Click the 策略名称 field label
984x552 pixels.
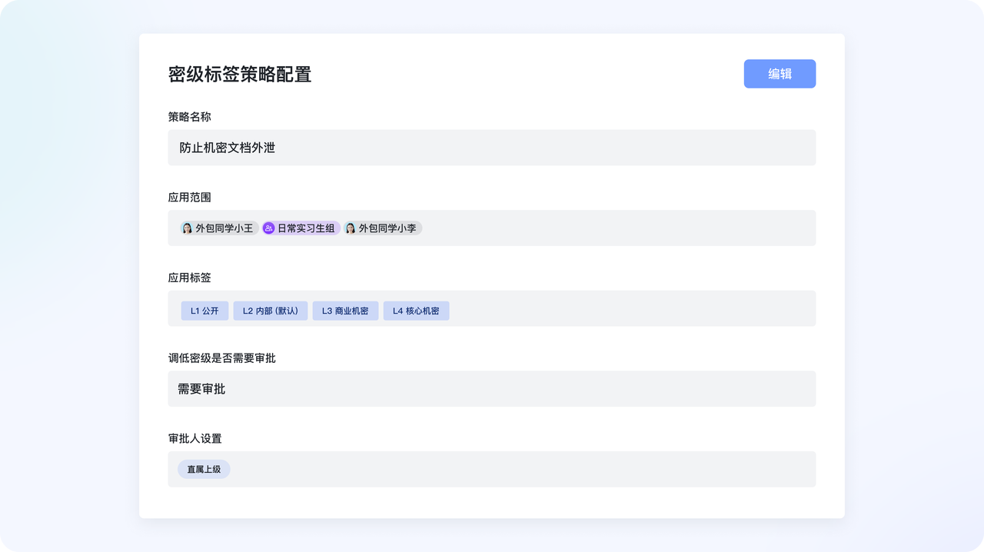pos(189,117)
